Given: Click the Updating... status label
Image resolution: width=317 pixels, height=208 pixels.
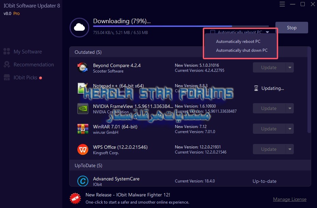Looking at the screenshot, I should 273,88.
